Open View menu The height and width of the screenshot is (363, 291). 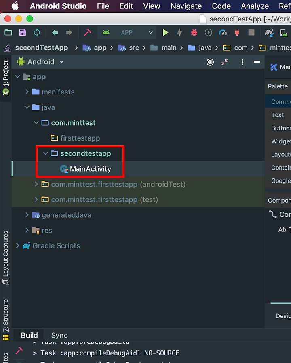[x=152, y=6]
